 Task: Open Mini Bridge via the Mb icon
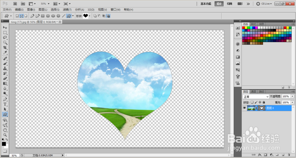click(23, 4)
